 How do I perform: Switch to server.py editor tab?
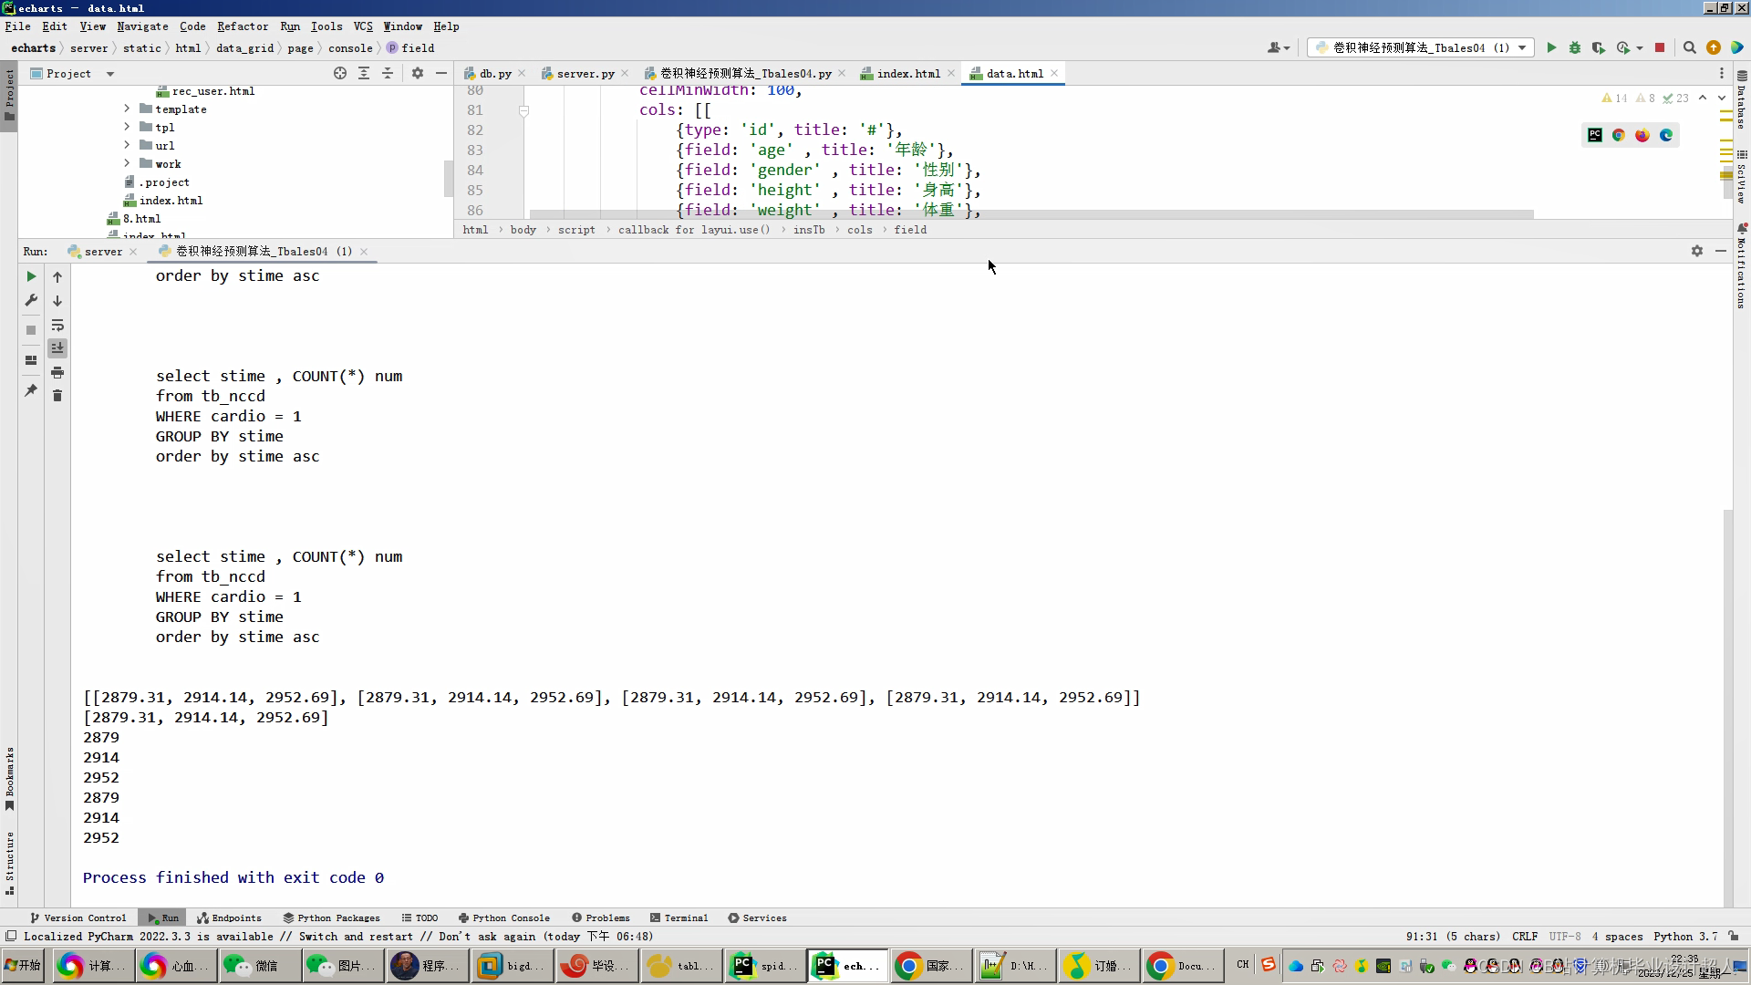(x=585, y=73)
